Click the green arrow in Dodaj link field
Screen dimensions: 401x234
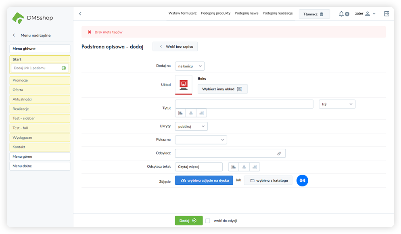pos(64,68)
